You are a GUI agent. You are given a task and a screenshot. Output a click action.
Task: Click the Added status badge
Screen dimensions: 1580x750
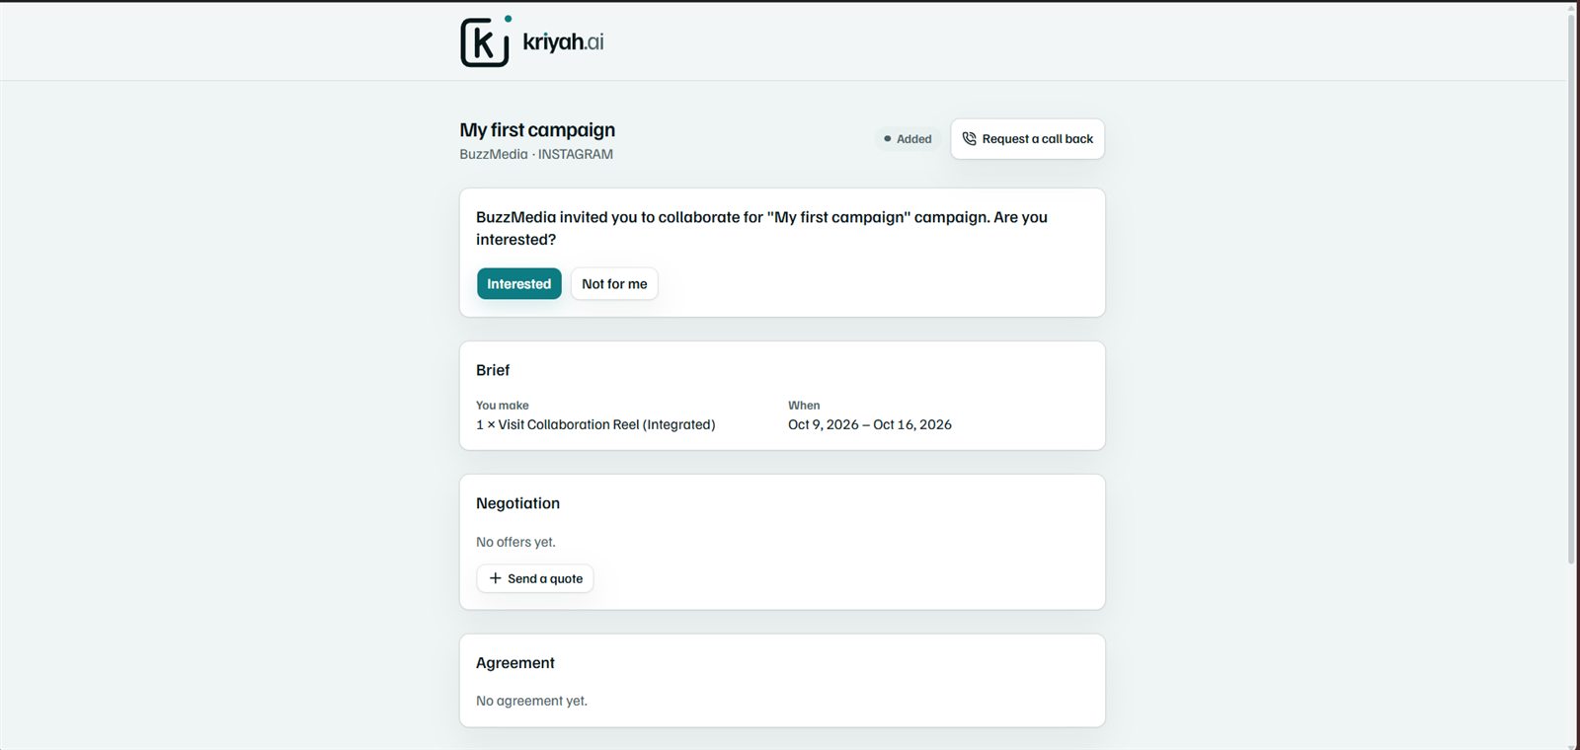[x=908, y=139]
